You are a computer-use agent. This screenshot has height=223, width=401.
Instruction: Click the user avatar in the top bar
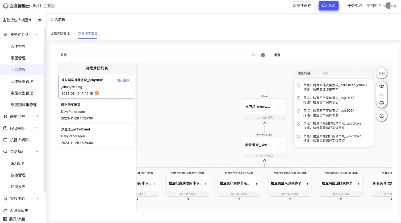[390, 6]
